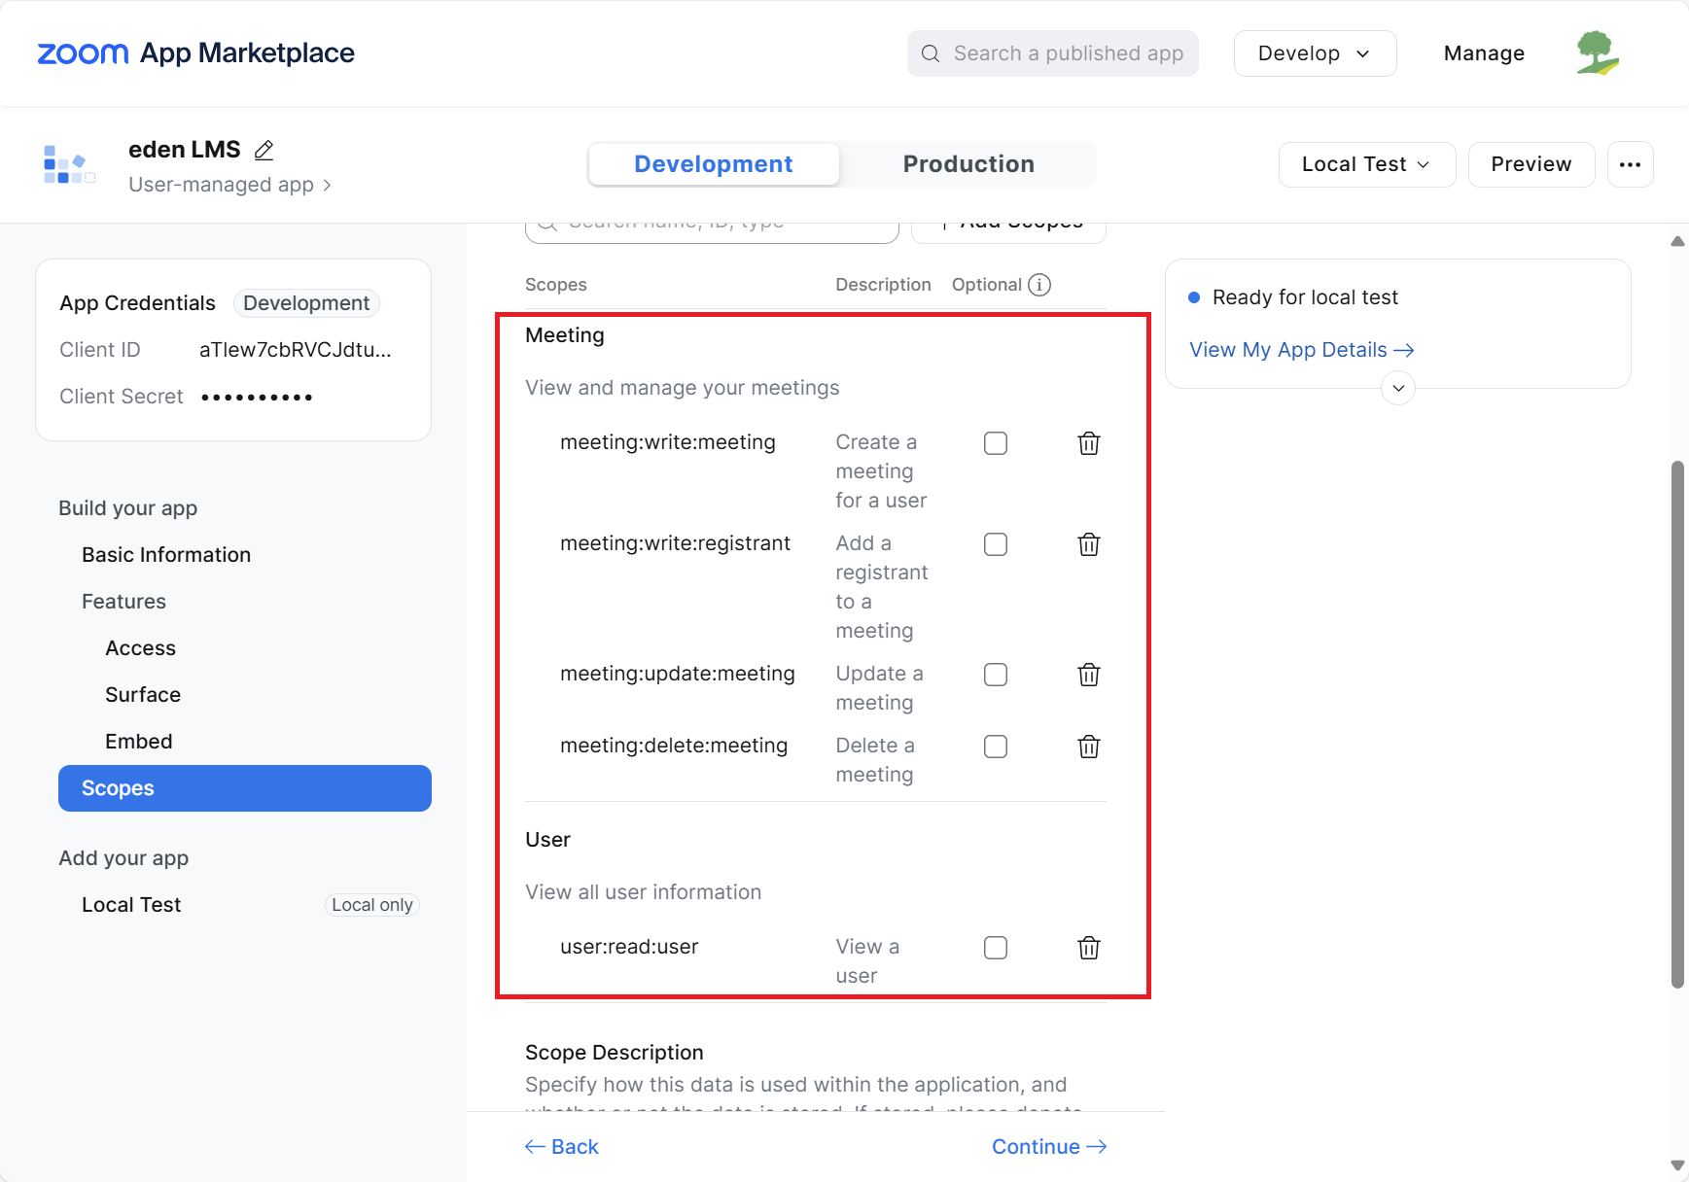Click the Continue link at the bottom
Screen dimensions: 1689x1182
pos(1049,1147)
